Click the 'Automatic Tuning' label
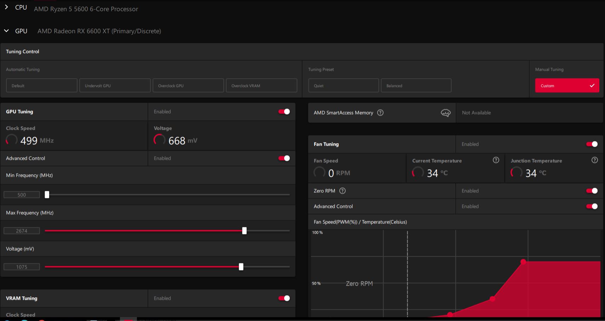Image resolution: width=605 pixels, height=321 pixels. [23, 70]
